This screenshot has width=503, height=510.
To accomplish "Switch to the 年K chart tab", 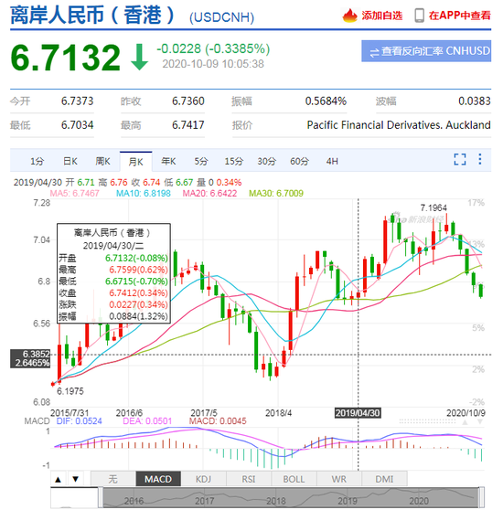I will coord(168,162).
